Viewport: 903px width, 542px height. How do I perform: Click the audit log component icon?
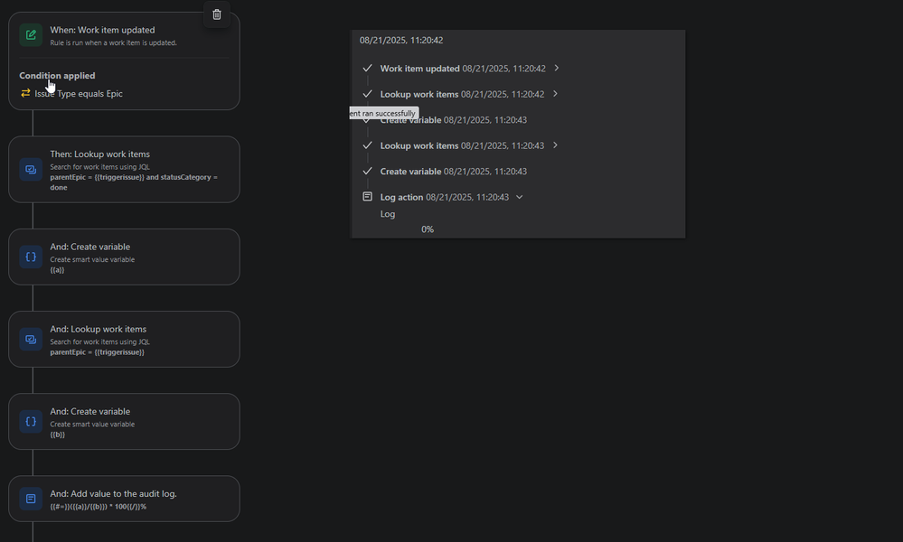[x=30, y=498]
